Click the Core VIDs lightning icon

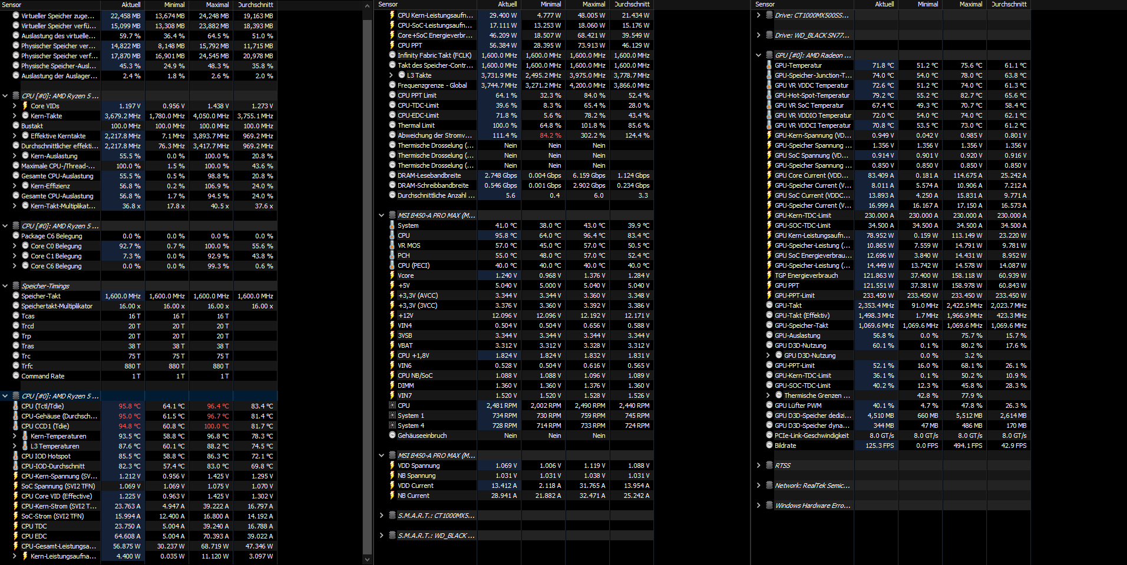pos(25,106)
